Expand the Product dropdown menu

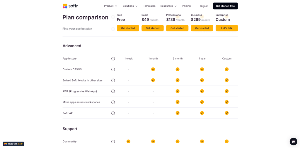tap(110, 6)
